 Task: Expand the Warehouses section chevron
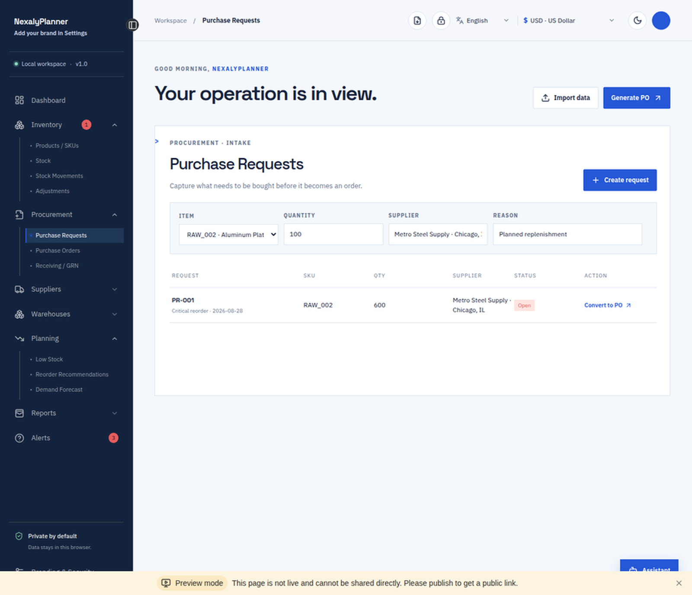click(x=115, y=314)
